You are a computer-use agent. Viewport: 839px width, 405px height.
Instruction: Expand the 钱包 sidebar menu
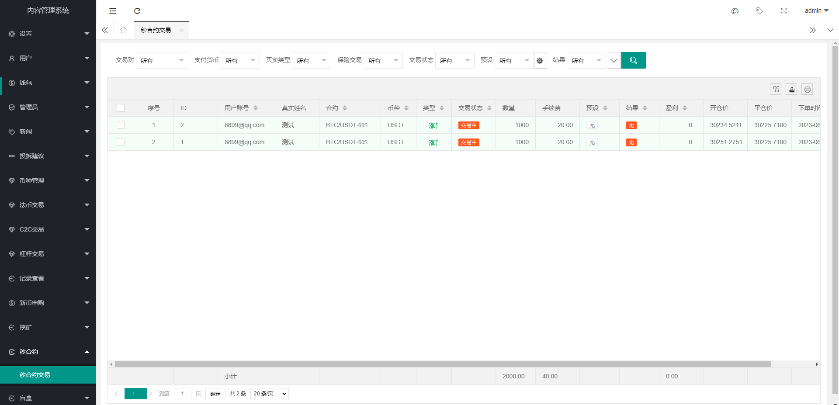point(48,83)
